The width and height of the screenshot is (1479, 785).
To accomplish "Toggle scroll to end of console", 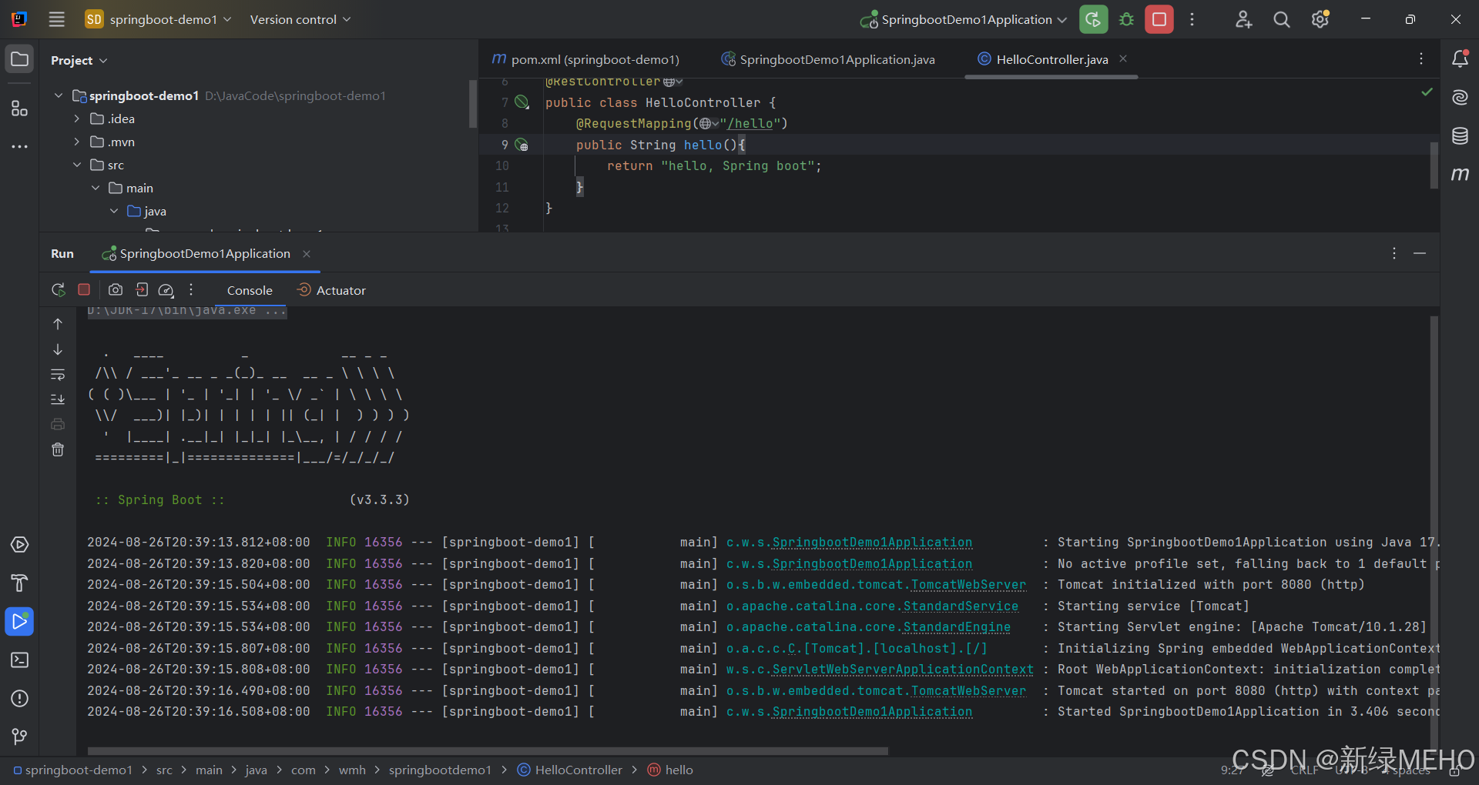I will tap(58, 399).
